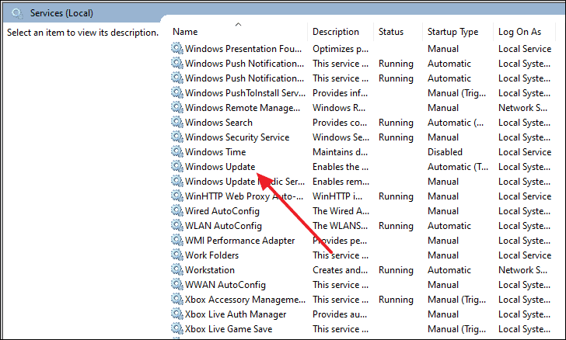Click the Running status of Windows Search
This screenshot has height=340, width=566.
[x=396, y=122]
